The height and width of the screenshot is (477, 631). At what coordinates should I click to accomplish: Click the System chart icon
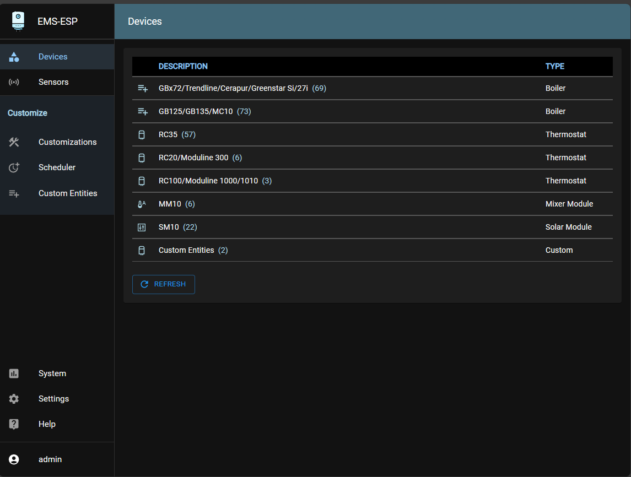[14, 373]
